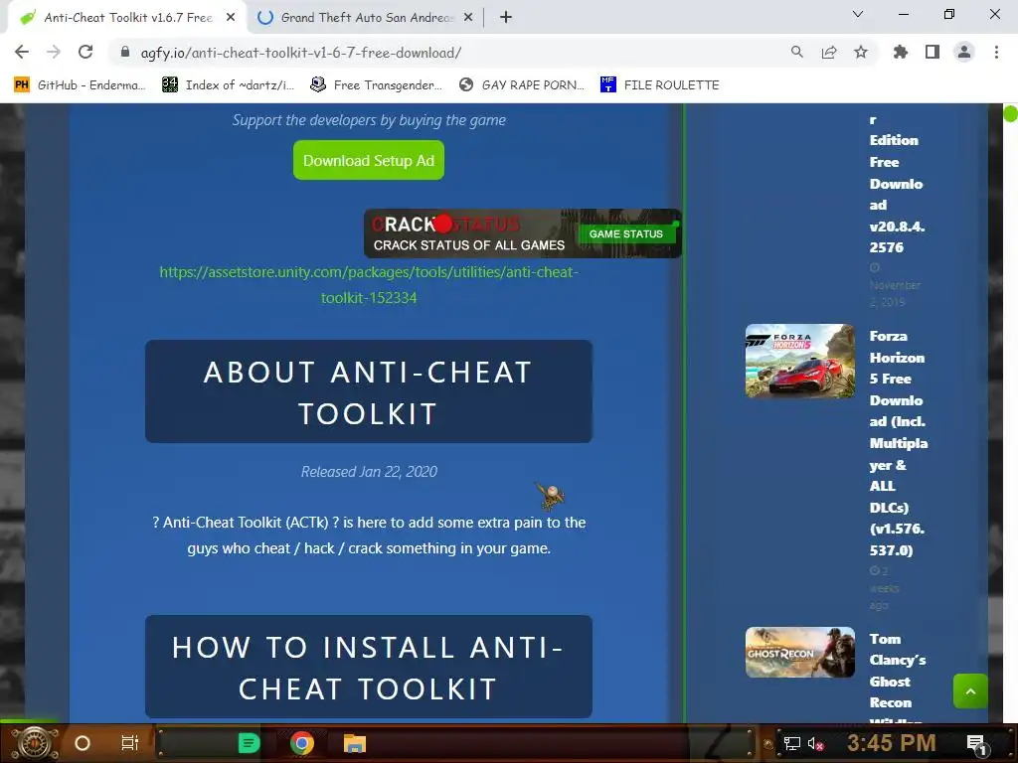Open the Chrome profile avatar
This screenshot has width=1018, height=763.
[964, 53]
